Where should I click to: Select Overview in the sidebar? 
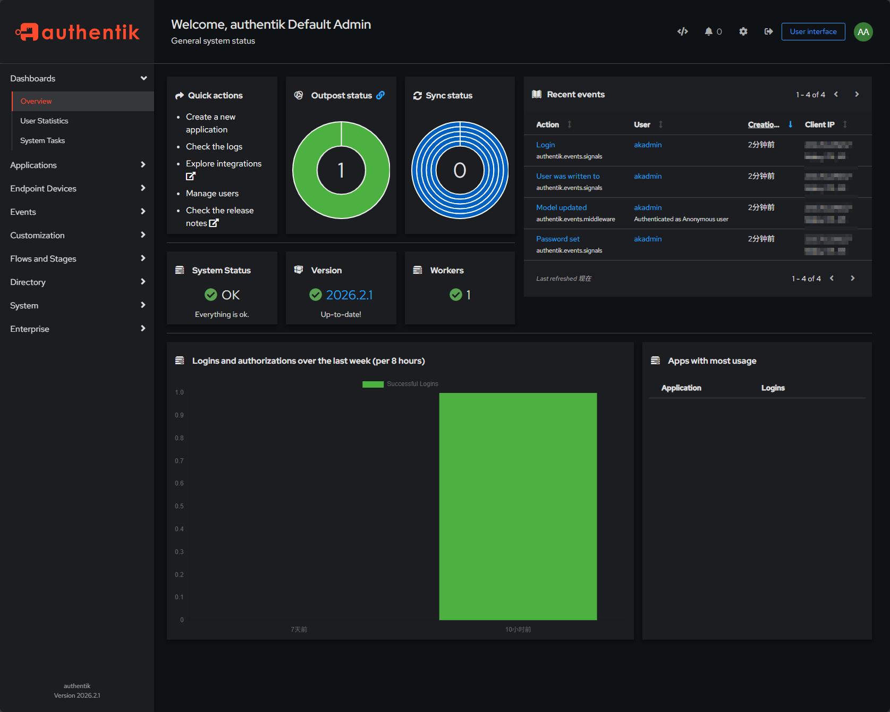click(x=83, y=101)
